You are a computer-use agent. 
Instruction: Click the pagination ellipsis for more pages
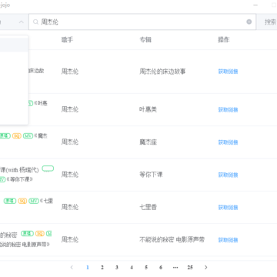click(x=175, y=268)
